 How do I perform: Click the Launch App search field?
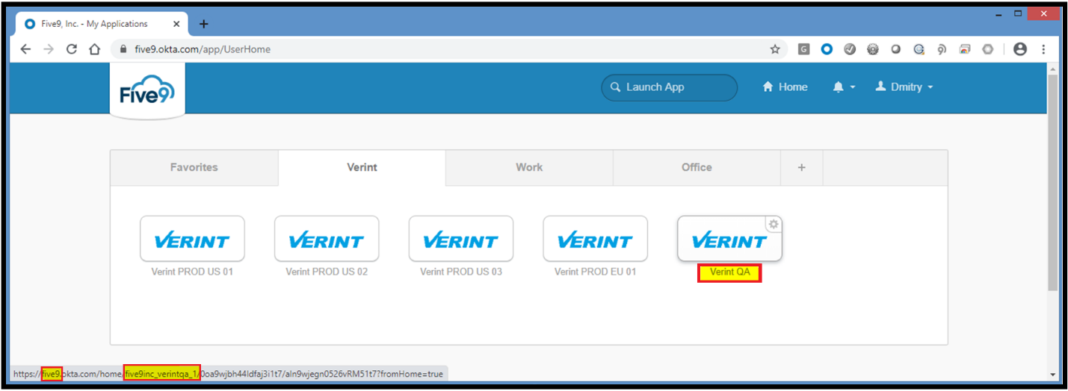coord(669,87)
